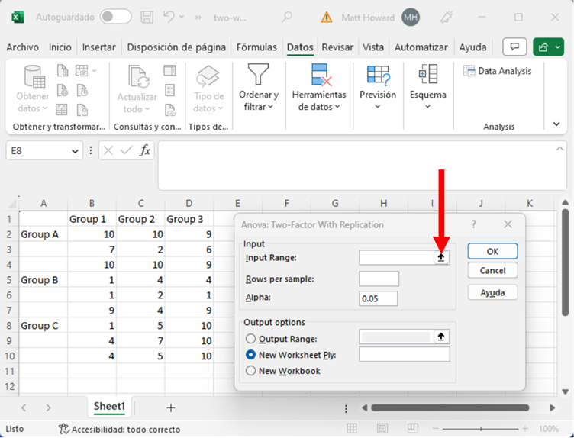
Task: Choose the New Worksheet Ply option
Action: (250, 355)
